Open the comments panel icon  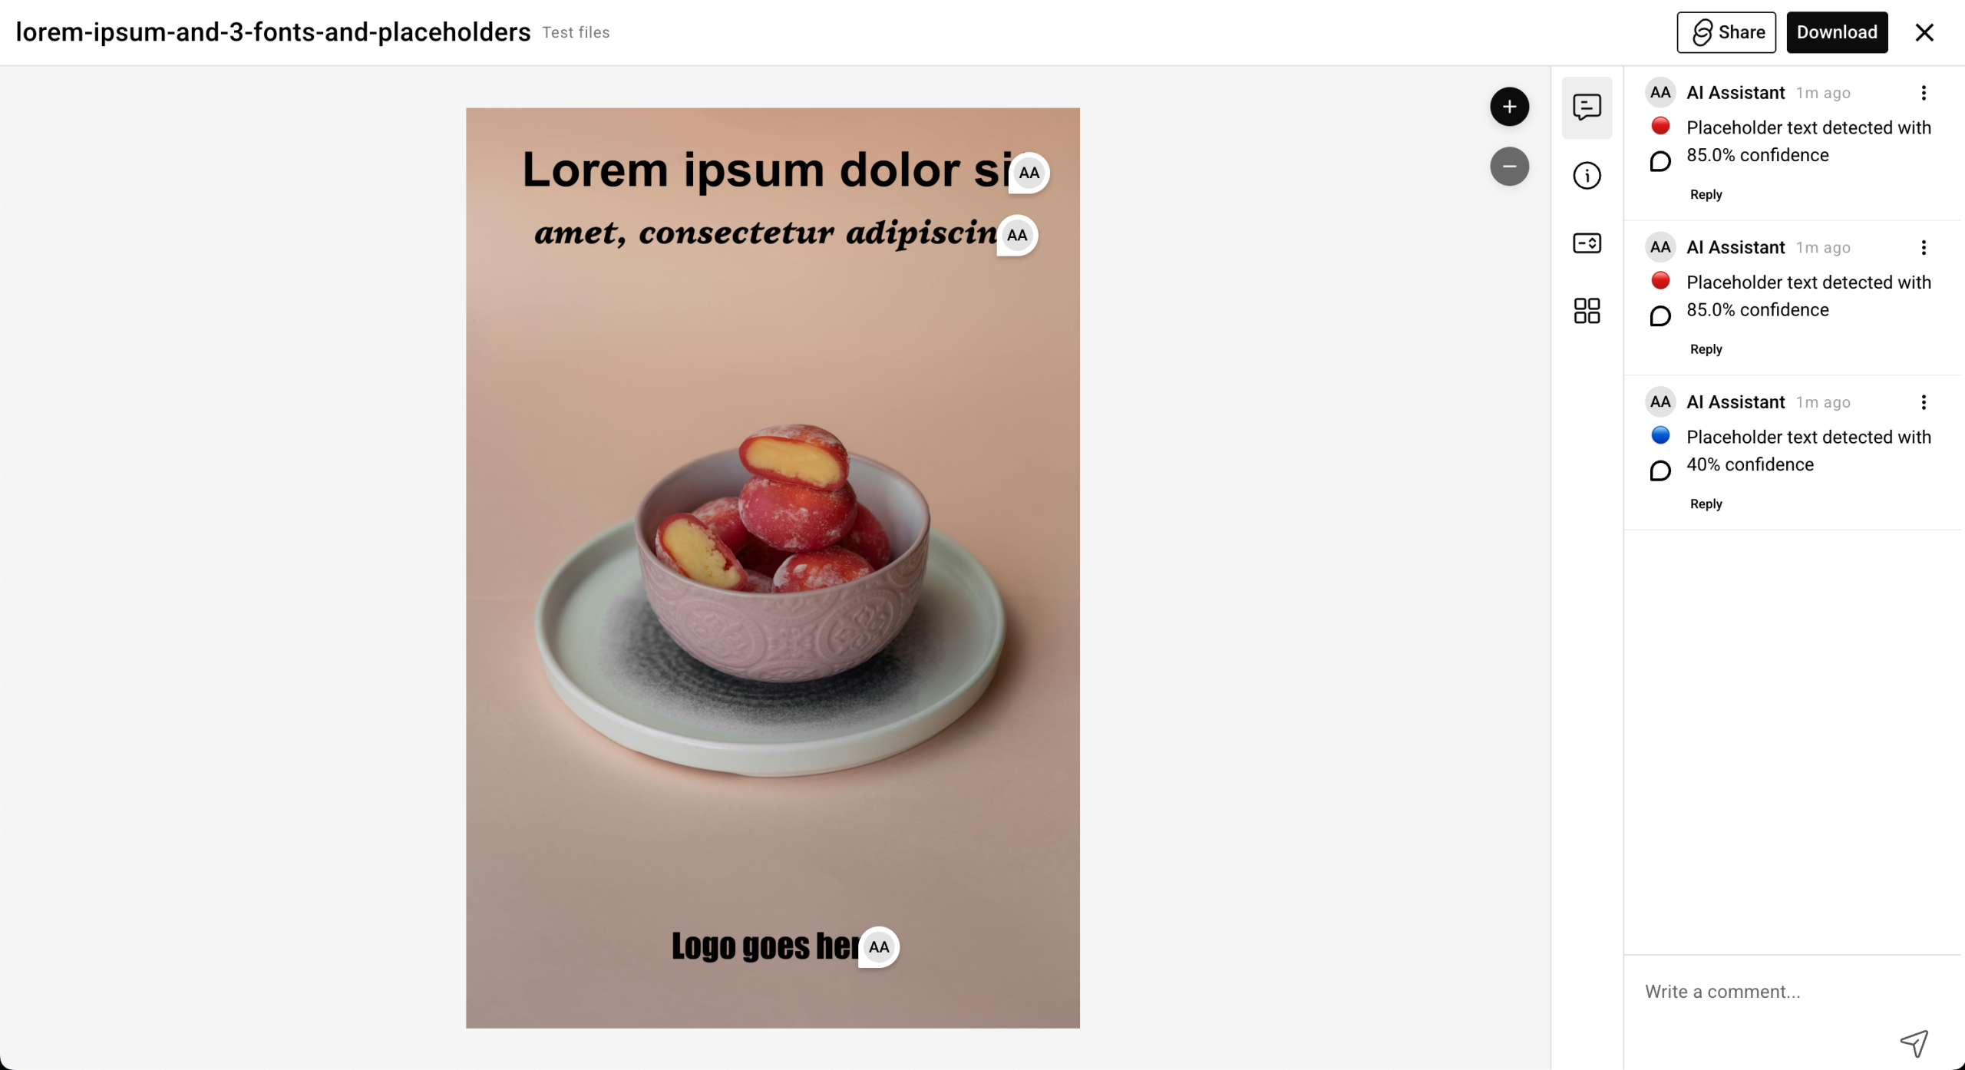click(x=1587, y=107)
